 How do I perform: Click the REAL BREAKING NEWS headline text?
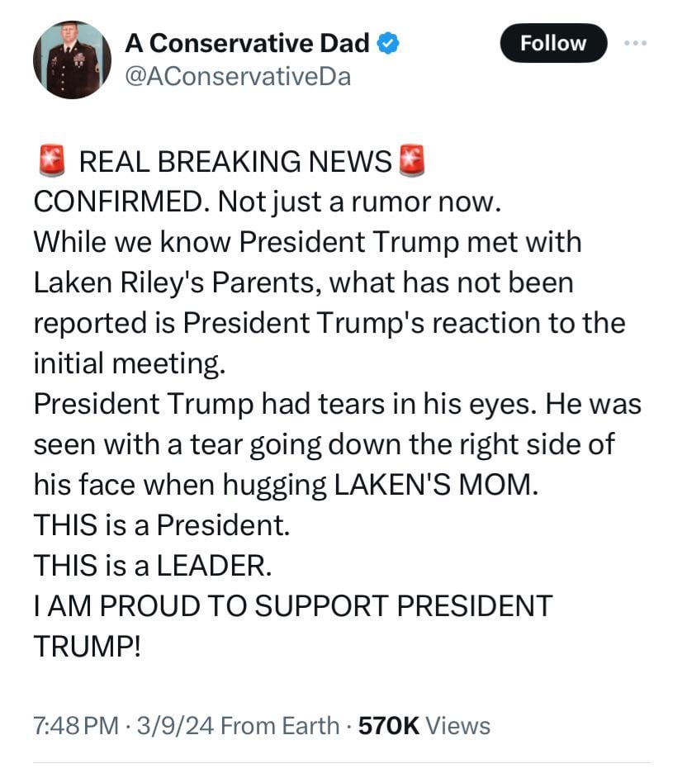click(235, 162)
